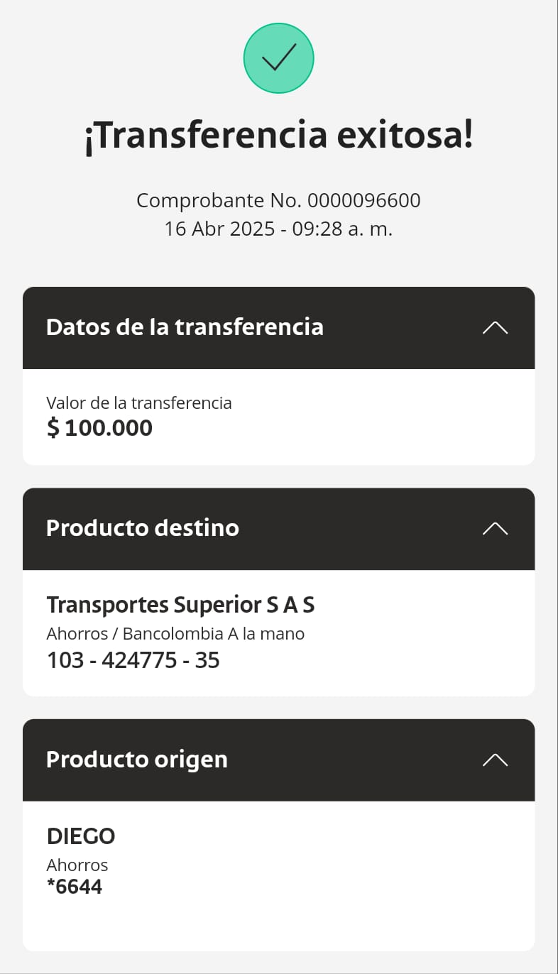The width and height of the screenshot is (558, 974).
Task: Click the Transportes Superior S A S name
Action: tap(180, 605)
